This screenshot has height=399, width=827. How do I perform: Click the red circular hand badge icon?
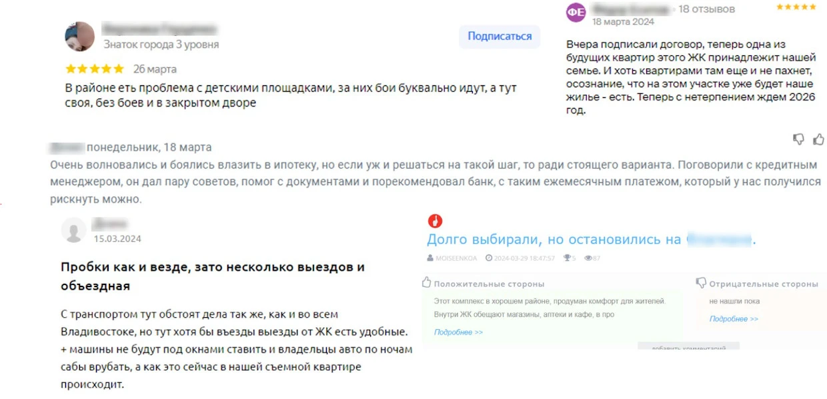pos(435,221)
